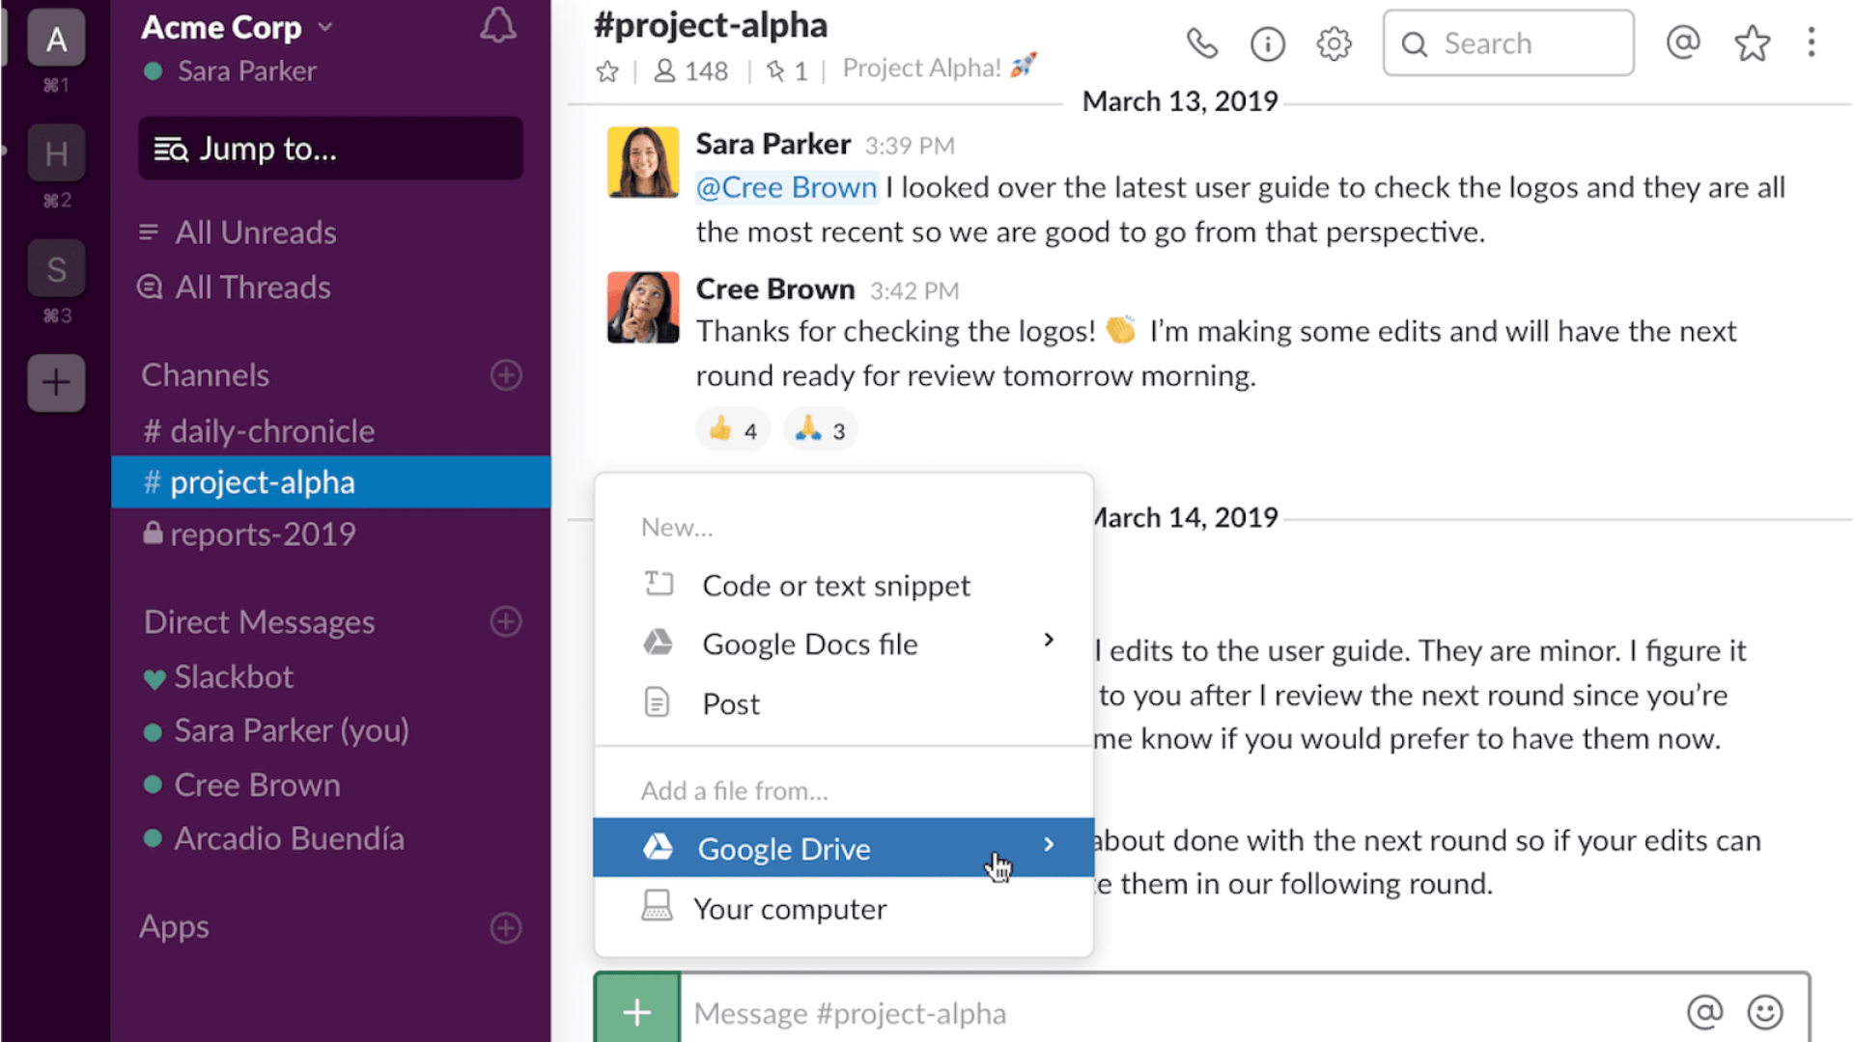Viewport: 1854px width, 1042px height.
Task: View the 148 channel members
Action: point(691,71)
